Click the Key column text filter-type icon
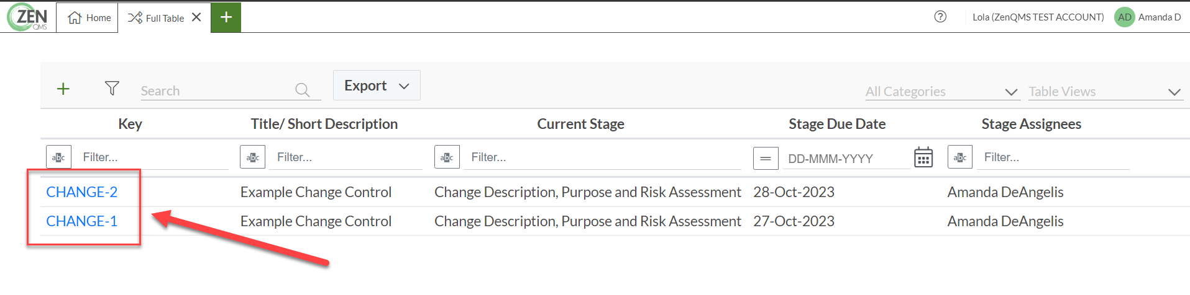1190x295 pixels. pyautogui.click(x=58, y=157)
